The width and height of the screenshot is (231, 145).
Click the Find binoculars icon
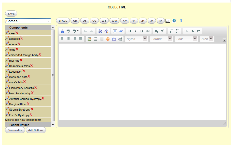100,31
